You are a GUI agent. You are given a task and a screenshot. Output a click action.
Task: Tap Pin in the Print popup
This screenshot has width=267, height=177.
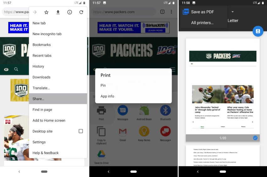[133, 85]
